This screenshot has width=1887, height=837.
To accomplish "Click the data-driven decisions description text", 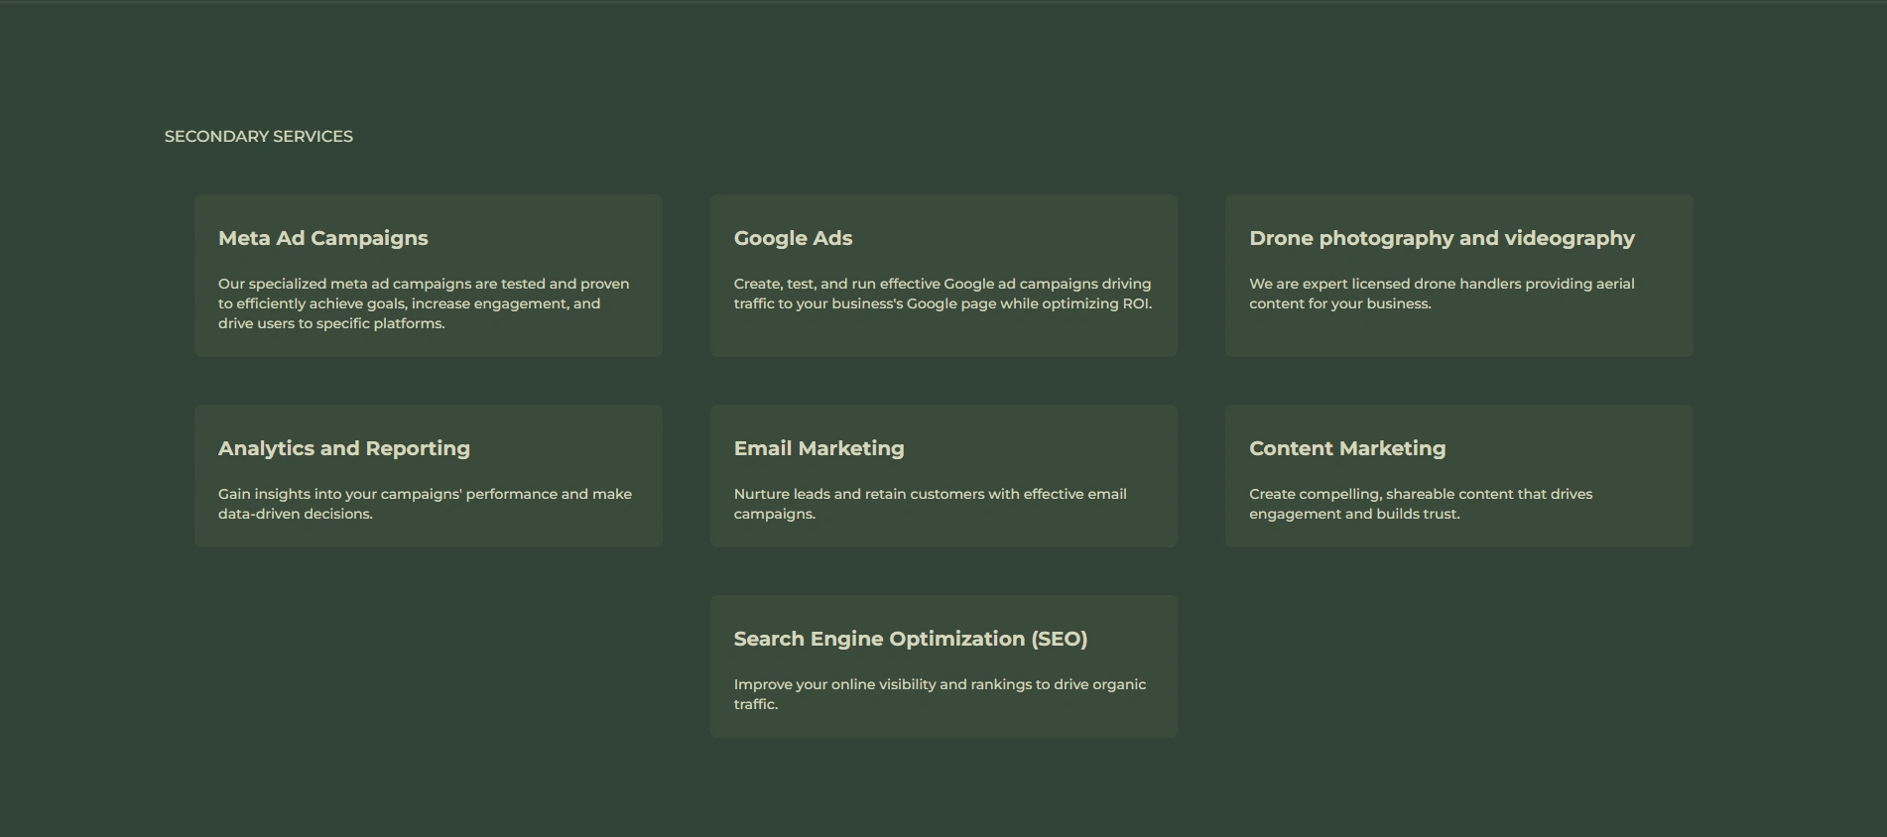I will (425, 504).
